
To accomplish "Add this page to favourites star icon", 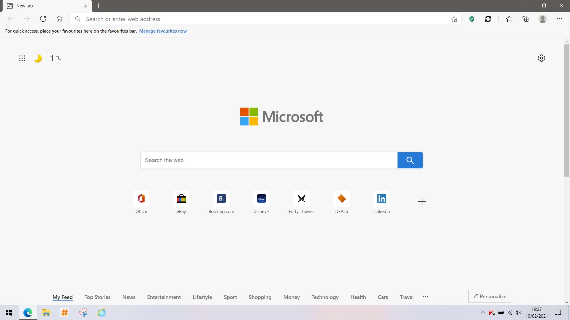I will coord(454,19).
